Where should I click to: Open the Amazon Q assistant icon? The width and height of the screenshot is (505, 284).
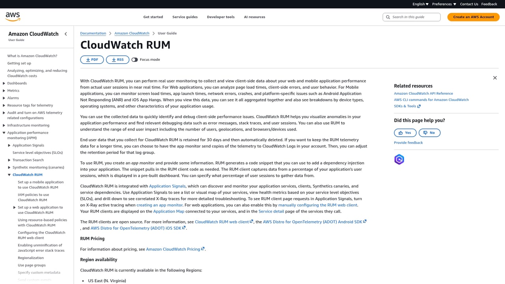tap(399, 159)
